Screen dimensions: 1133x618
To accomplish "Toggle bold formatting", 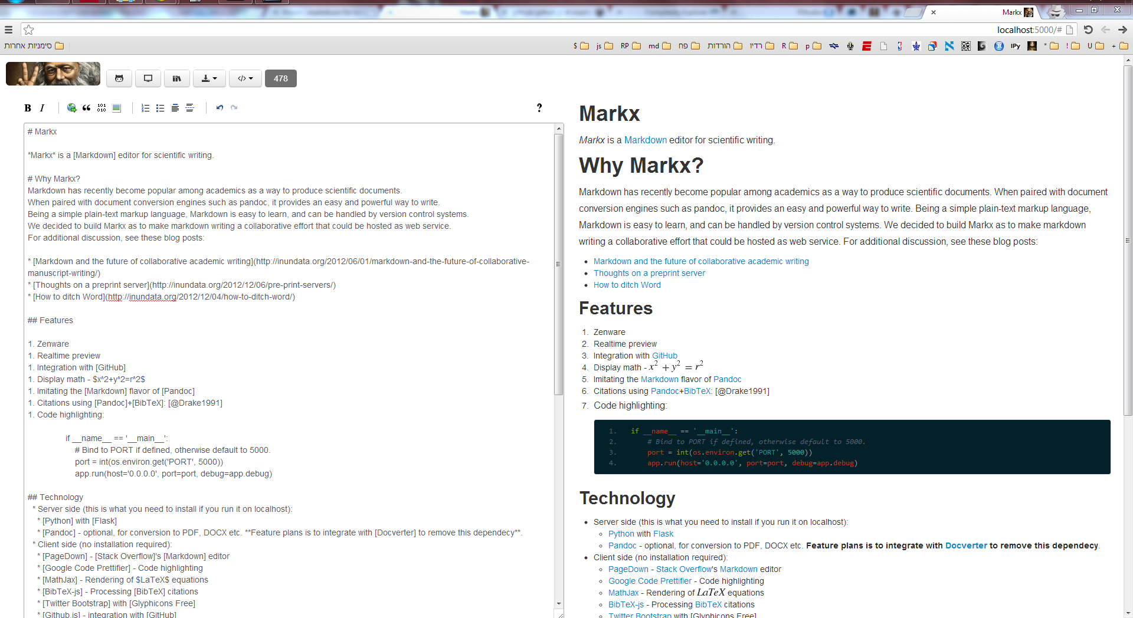I will pos(28,108).
